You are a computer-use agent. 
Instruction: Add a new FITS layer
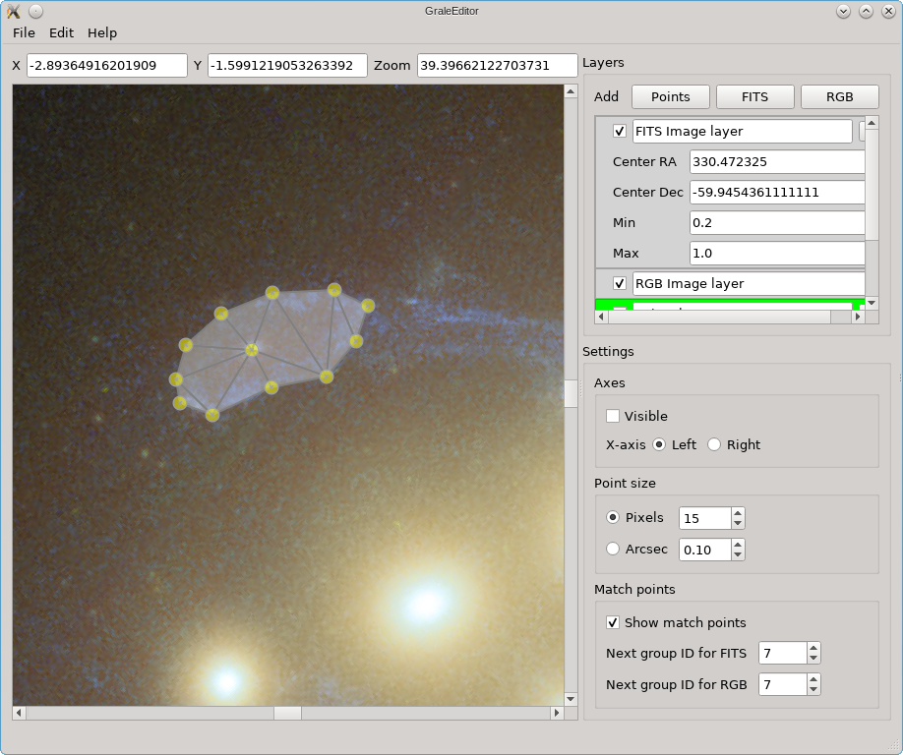pos(755,96)
